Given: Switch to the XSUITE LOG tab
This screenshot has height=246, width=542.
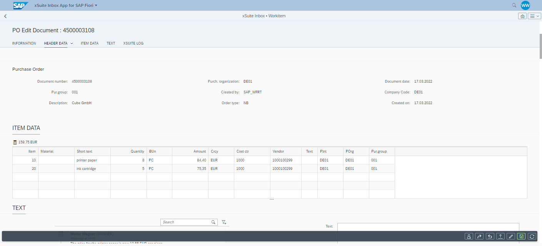Looking at the screenshot, I should point(133,43).
